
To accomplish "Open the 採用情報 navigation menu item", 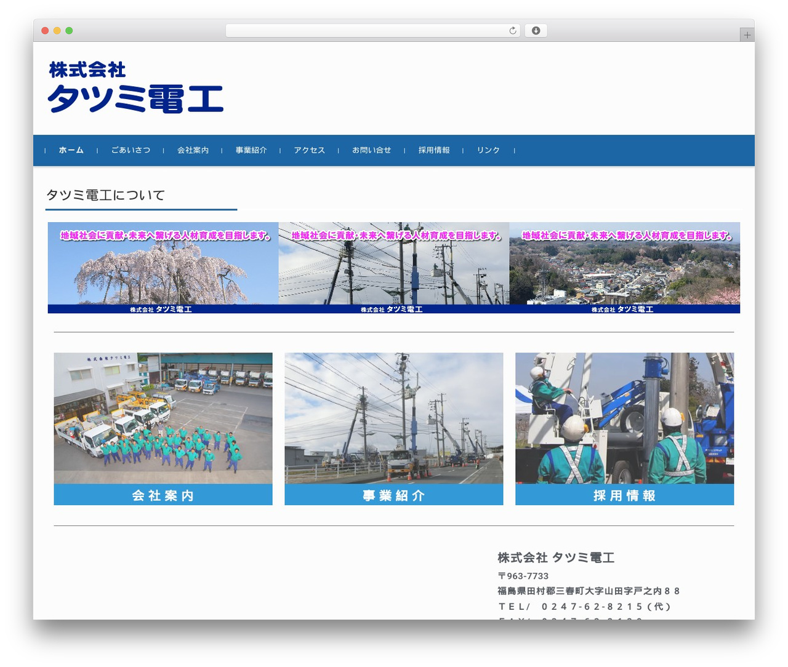I will click(434, 150).
